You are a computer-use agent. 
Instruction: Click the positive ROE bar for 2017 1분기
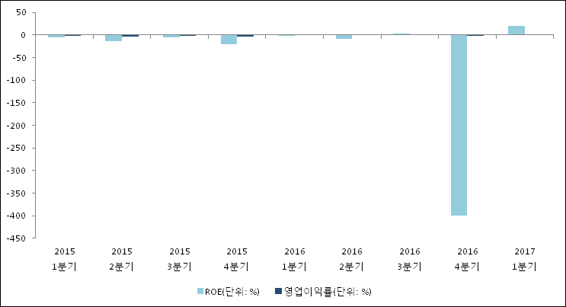pos(516,30)
